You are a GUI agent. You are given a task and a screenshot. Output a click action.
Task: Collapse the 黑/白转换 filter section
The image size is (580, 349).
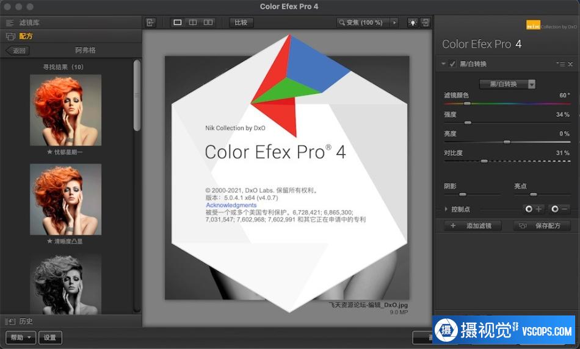443,64
